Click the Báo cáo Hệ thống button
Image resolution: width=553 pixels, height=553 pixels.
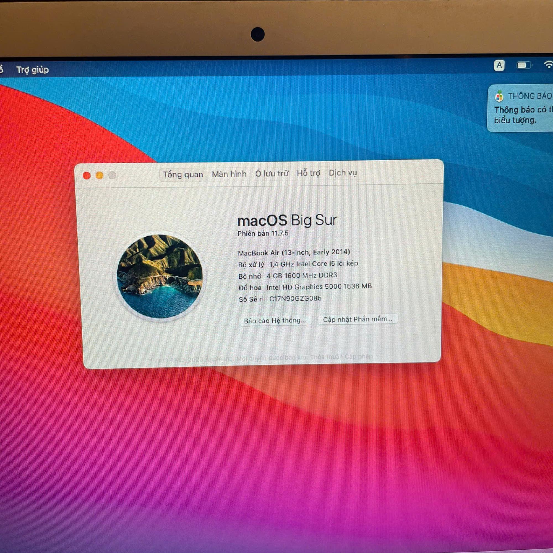pos(275,320)
